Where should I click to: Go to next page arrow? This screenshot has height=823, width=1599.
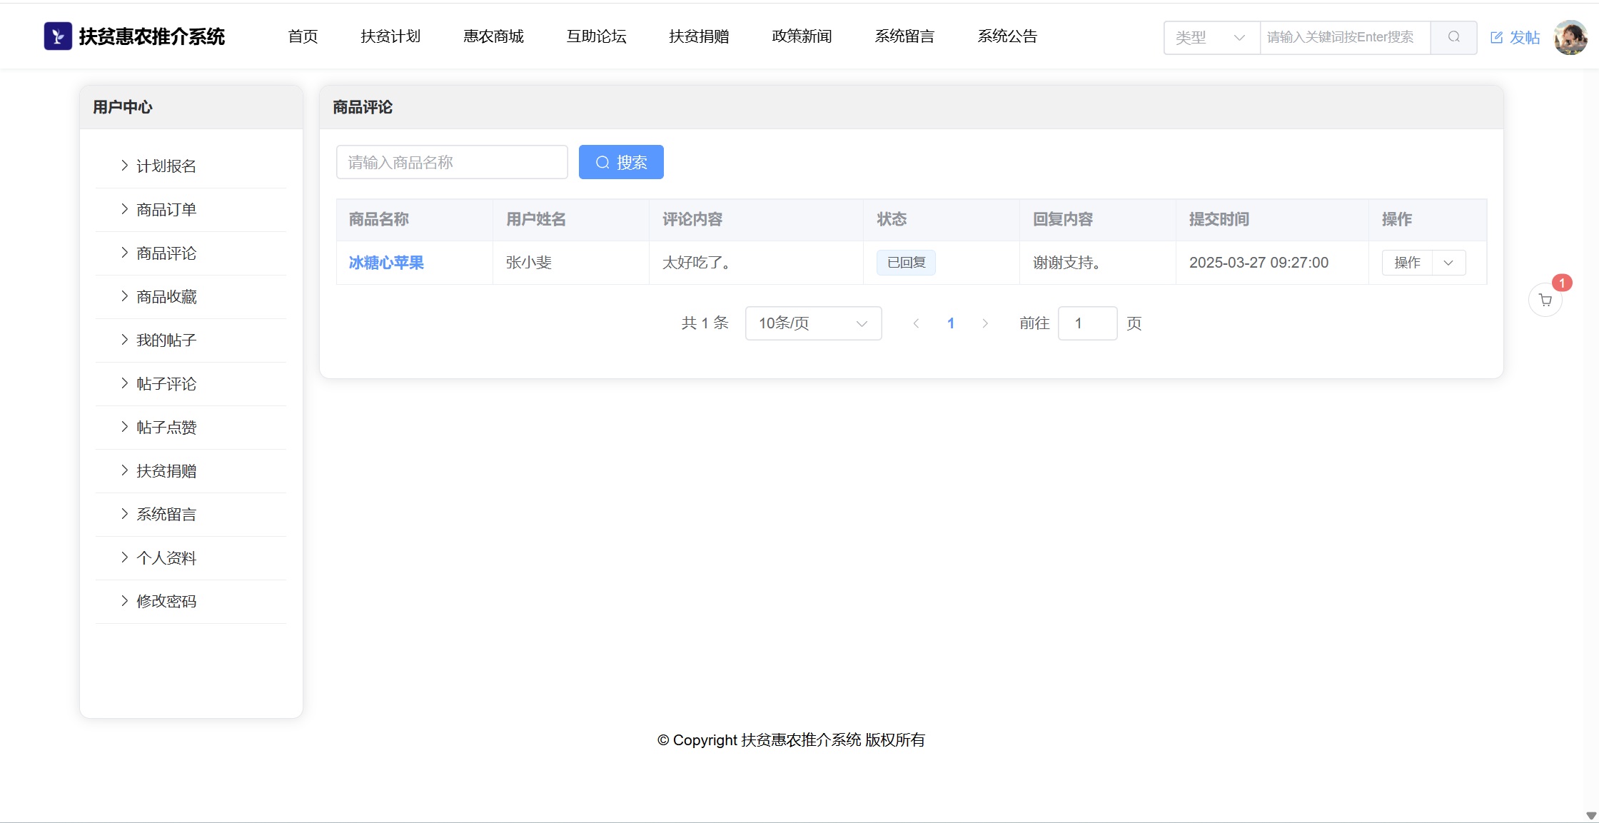tap(985, 323)
